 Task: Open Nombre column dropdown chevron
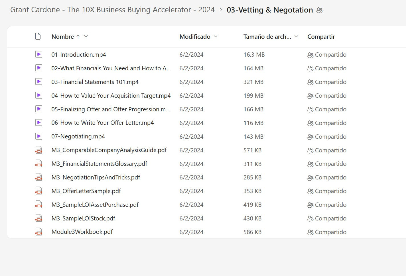(x=86, y=36)
